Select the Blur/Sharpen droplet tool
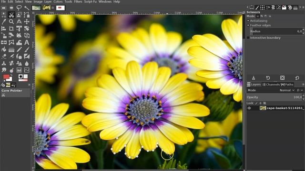The height and width of the screenshot is (171, 305). [x=27, y=63]
